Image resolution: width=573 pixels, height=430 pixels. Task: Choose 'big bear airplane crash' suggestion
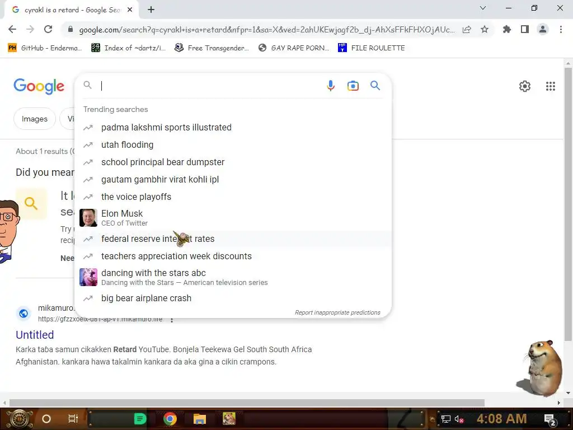coord(233,298)
